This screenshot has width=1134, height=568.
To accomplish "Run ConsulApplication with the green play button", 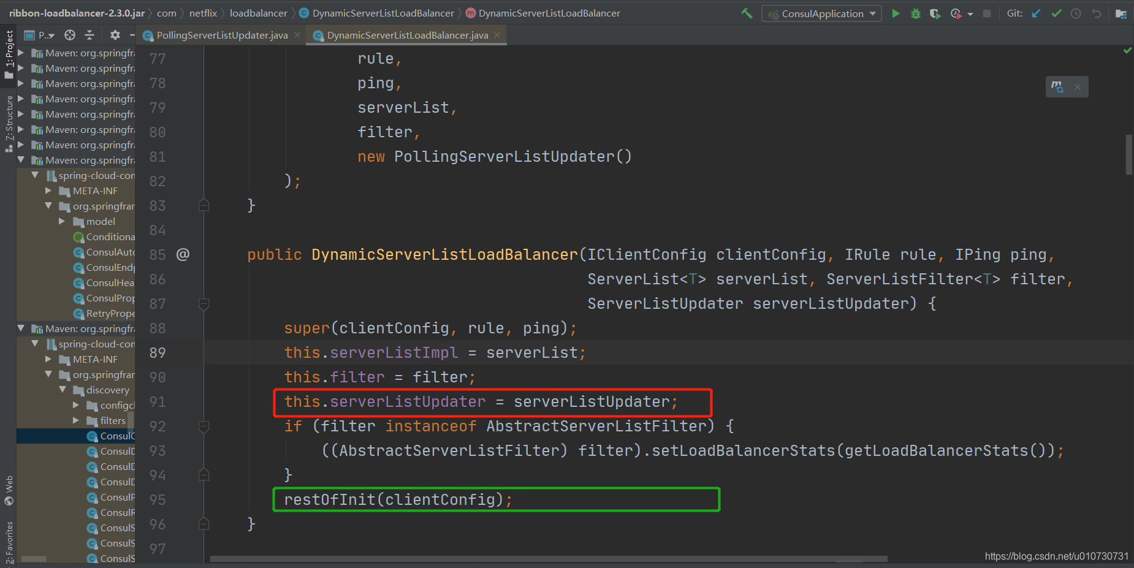I will [896, 13].
